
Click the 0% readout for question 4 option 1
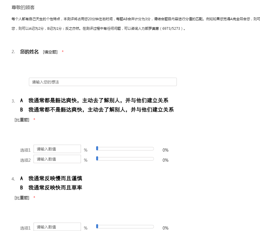point(166,228)
